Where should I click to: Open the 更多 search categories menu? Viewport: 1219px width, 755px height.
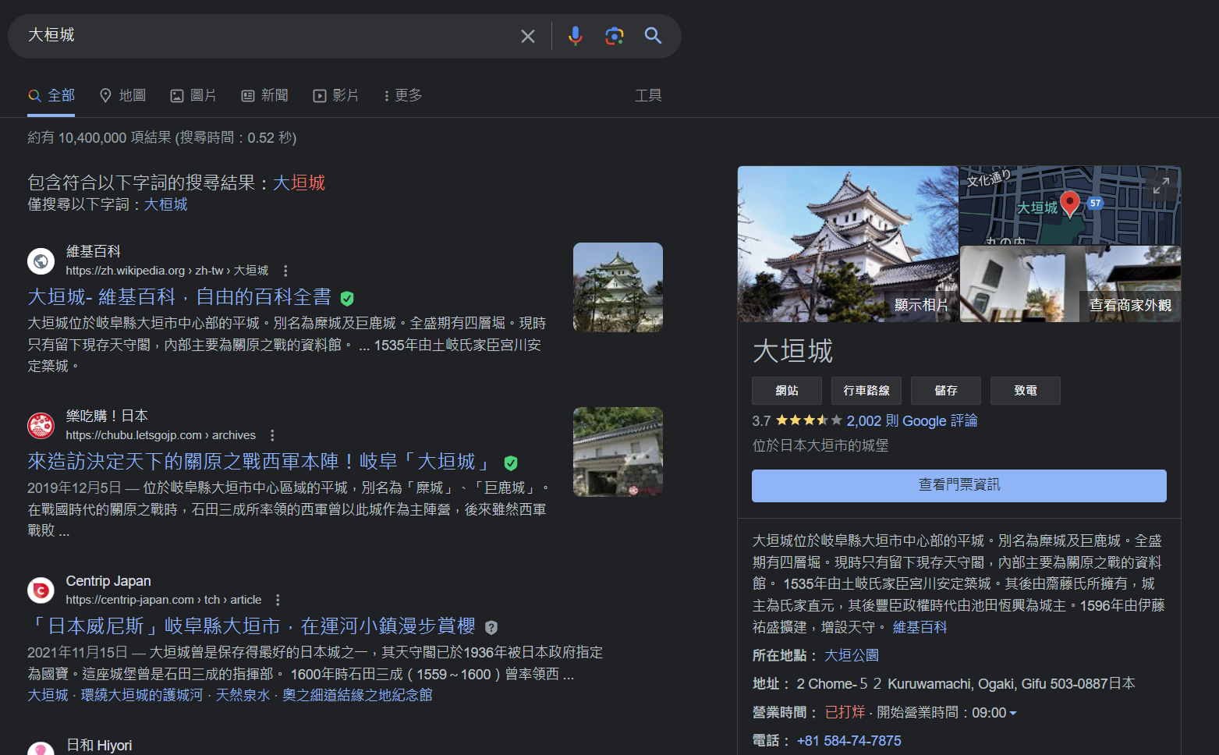coord(403,95)
